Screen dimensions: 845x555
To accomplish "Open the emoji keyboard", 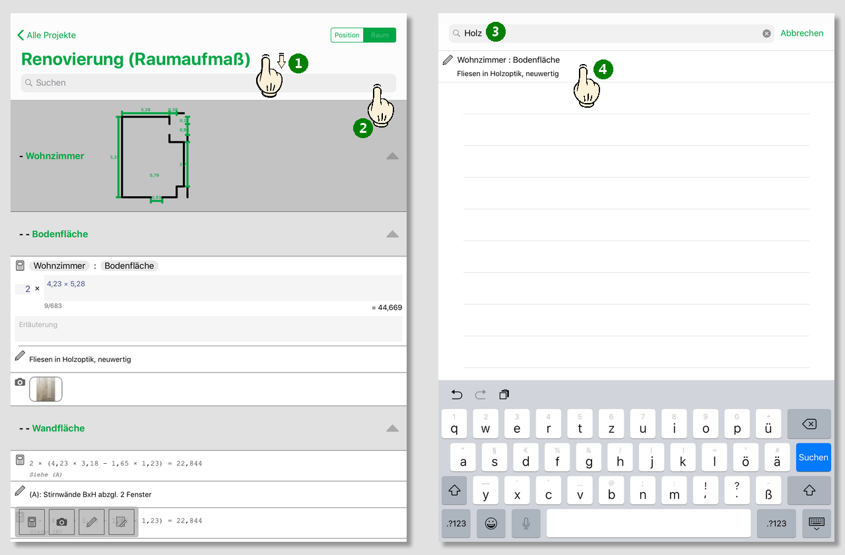I will coord(490,523).
